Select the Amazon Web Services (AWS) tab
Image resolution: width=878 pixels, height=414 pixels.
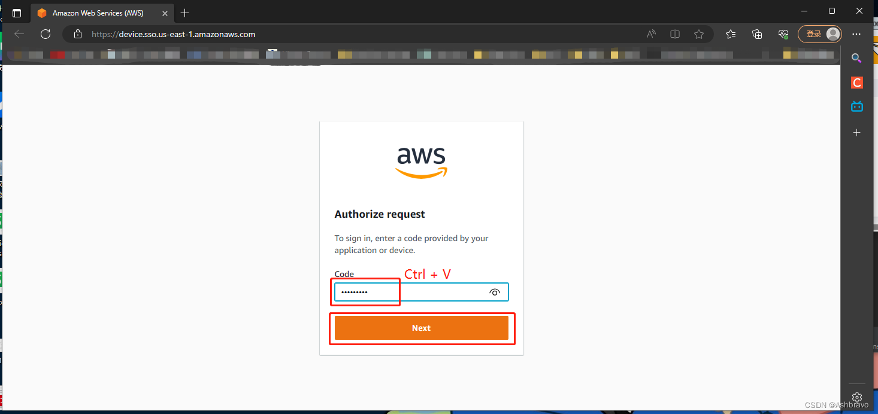click(96, 13)
